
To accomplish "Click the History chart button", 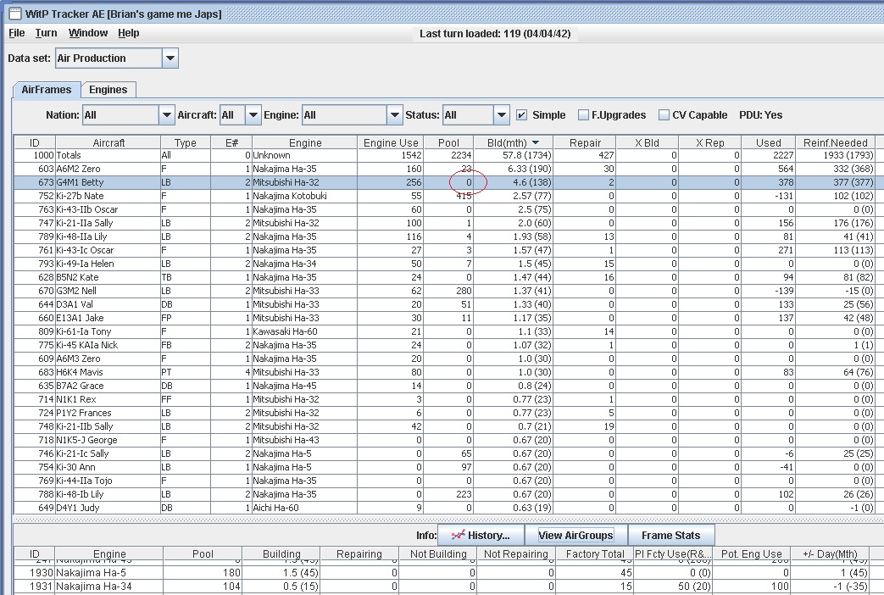I will [x=481, y=536].
